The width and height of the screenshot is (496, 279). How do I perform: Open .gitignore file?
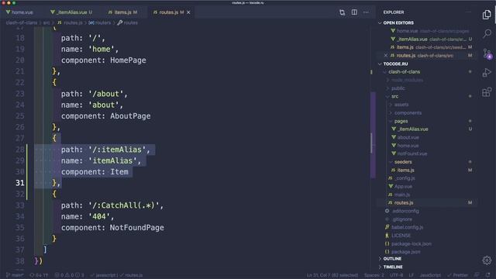pos(402,219)
